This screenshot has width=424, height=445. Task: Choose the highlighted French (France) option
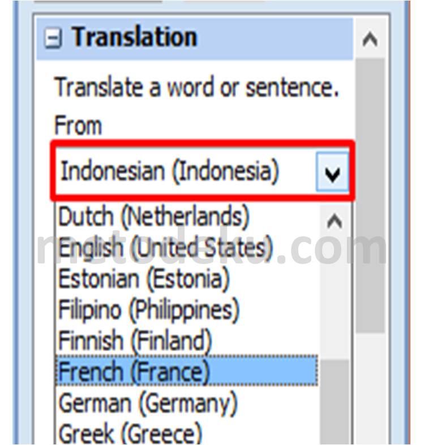(187, 370)
